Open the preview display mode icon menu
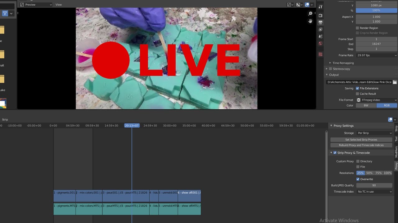The width and height of the screenshot is (398, 223). [x=290, y=5]
